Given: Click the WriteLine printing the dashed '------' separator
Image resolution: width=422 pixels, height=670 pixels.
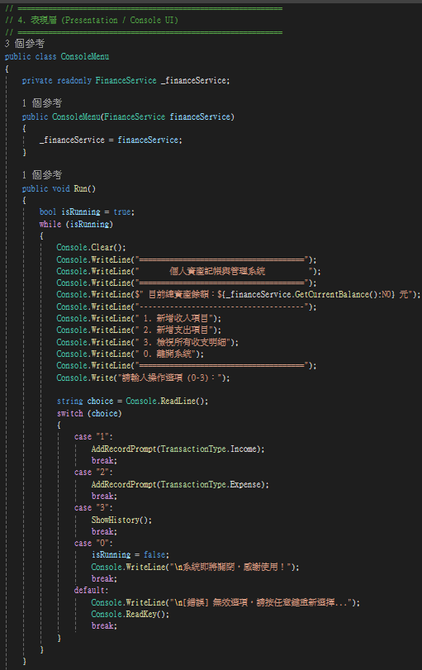Looking at the screenshot, I should coord(187,306).
